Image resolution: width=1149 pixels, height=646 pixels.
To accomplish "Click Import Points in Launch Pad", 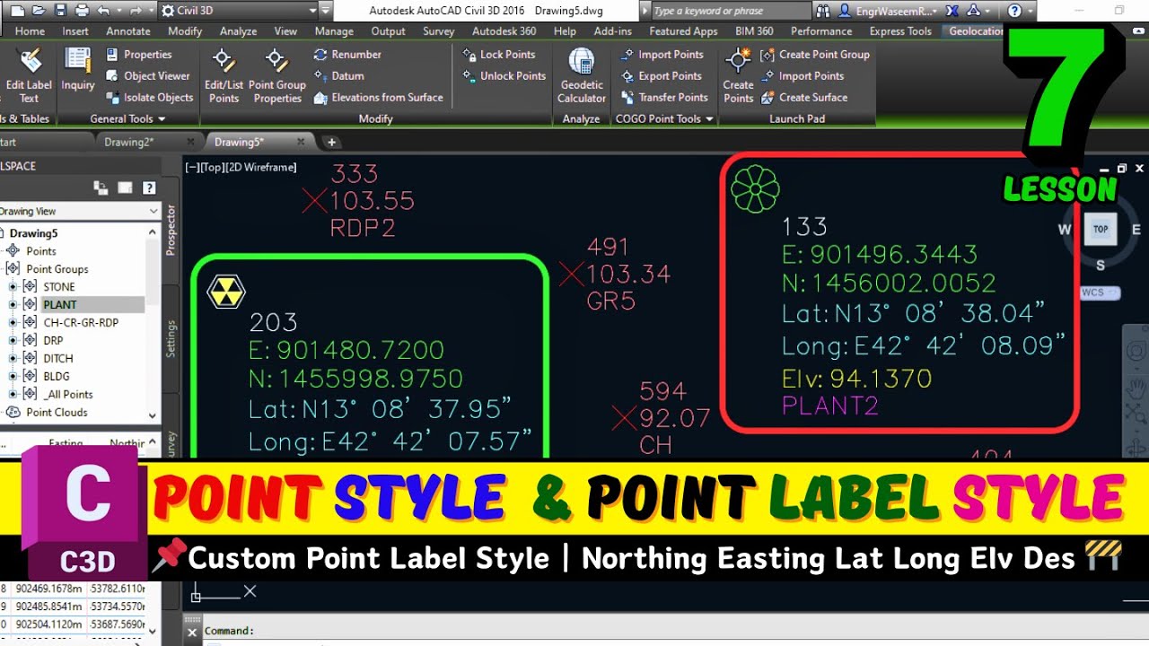I will [802, 76].
